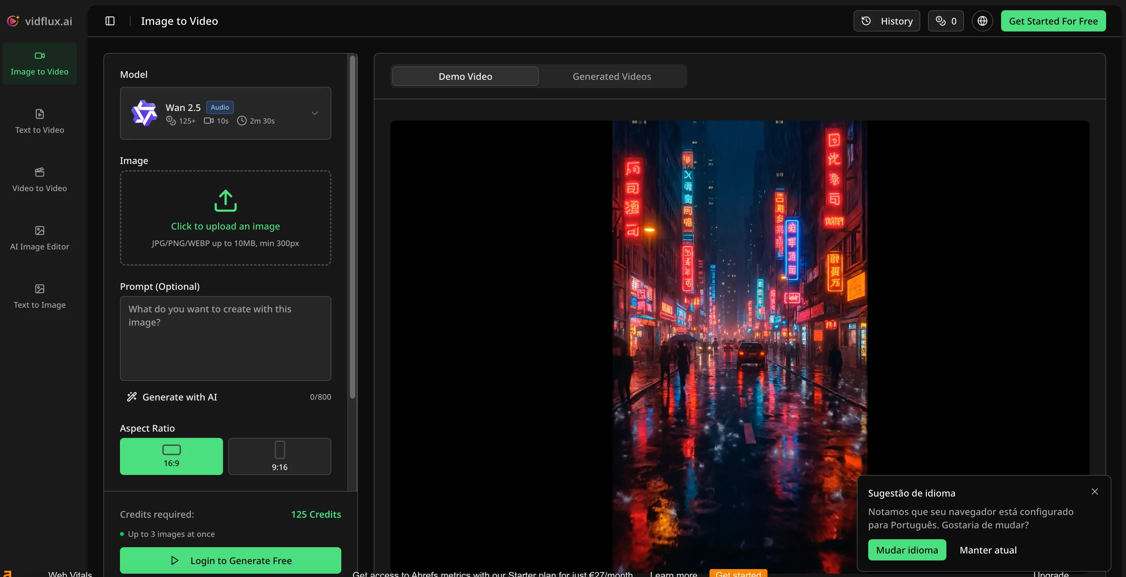Open the language globe icon
The height and width of the screenshot is (577, 1126).
point(982,21)
